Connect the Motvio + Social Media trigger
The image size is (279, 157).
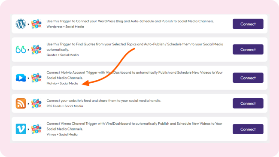248,78
